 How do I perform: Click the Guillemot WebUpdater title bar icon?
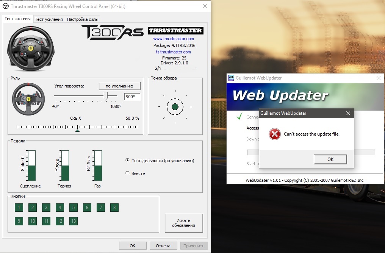(230, 78)
